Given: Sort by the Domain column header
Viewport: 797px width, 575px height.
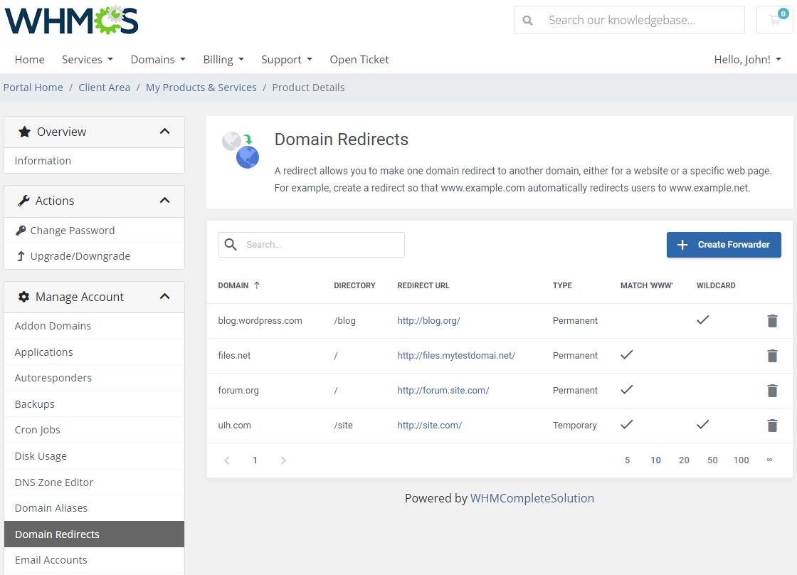Looking at the screenshot, I should [x=233, y=285].
